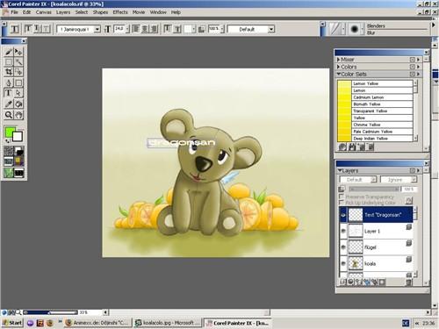
Task: Select the Dropper tool
Action: [x=9, y=104]
